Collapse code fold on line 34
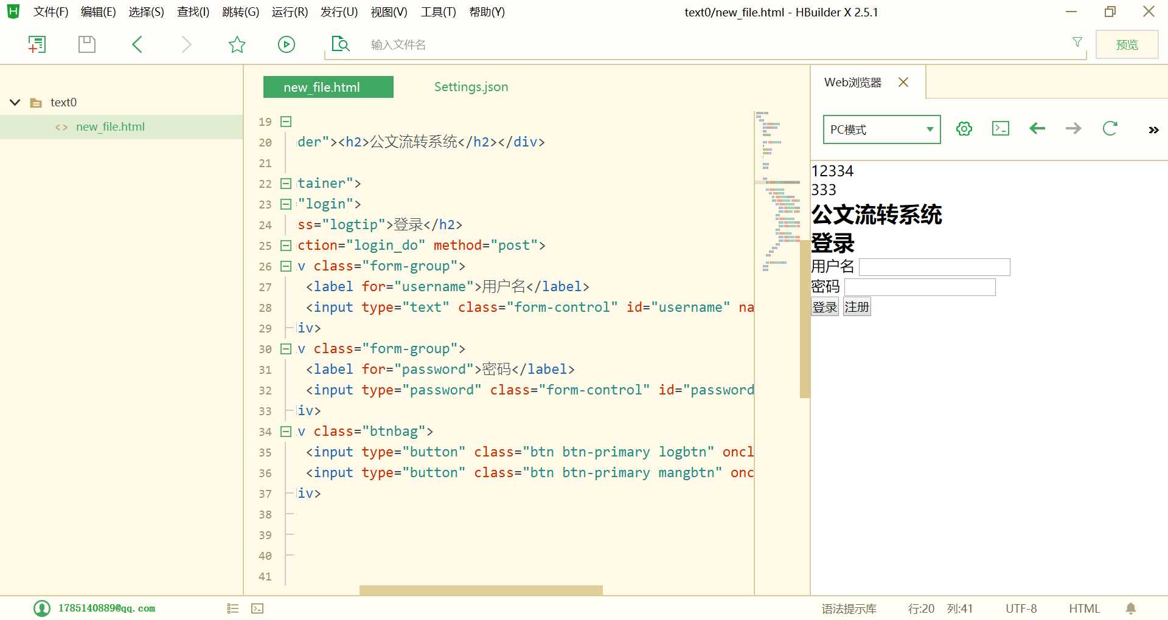1168x620 pixels. pyautogui.click(x=286, y=432)
